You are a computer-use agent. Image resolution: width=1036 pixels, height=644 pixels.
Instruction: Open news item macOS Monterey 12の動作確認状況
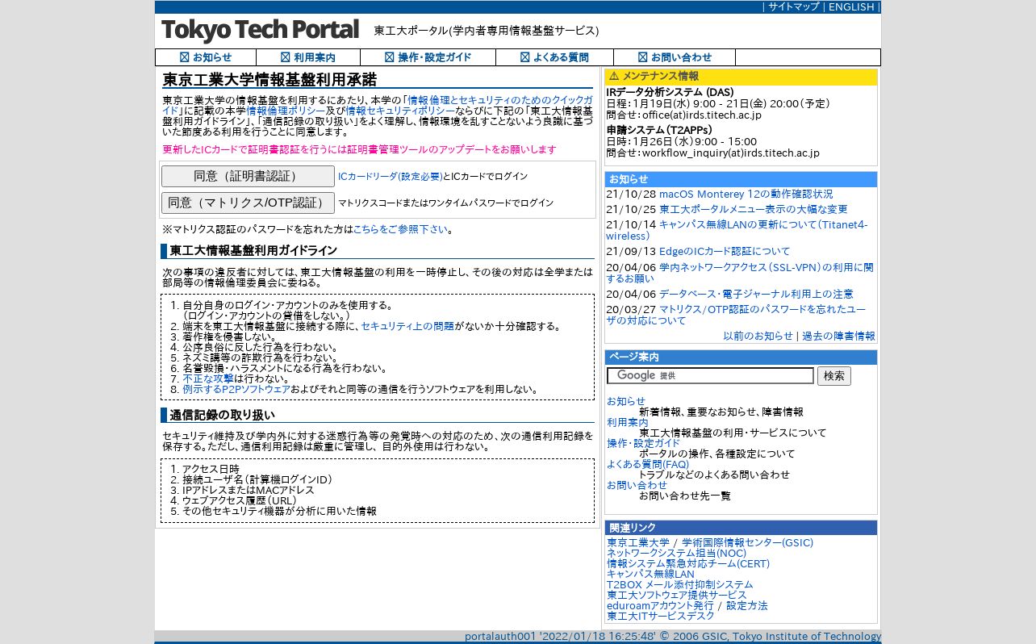pyautogui.click(x=746, y=194)
